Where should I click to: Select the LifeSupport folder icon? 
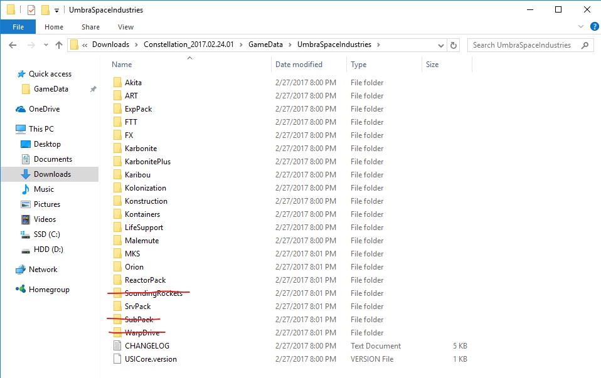(x=117, y=227)
